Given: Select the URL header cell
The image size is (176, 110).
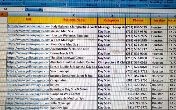Looking at the screenshot, I should (x=29, y=20).
